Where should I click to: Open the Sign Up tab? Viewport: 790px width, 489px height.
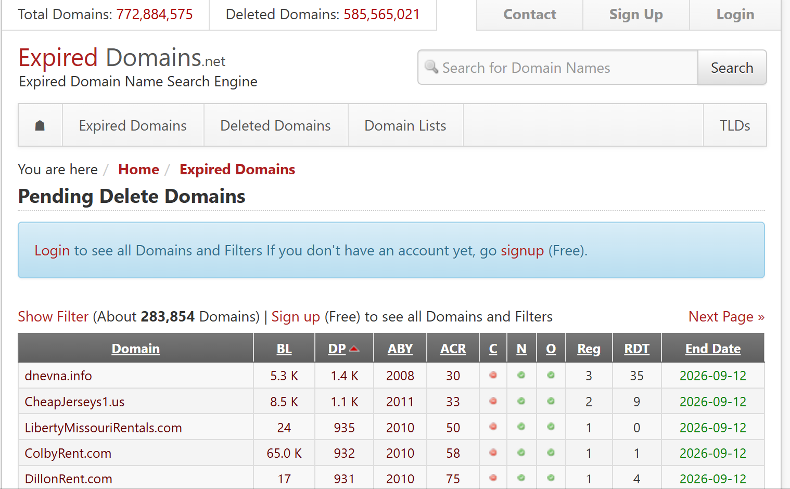tap(636, 15)
